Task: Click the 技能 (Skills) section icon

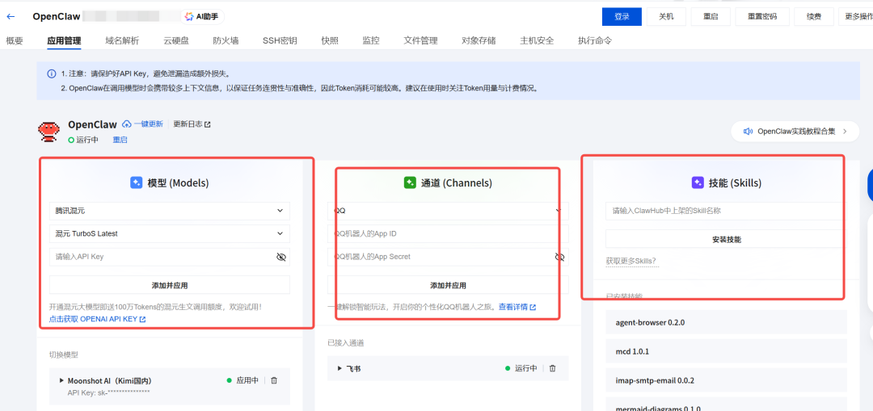Action: click(x=698, y=182)
